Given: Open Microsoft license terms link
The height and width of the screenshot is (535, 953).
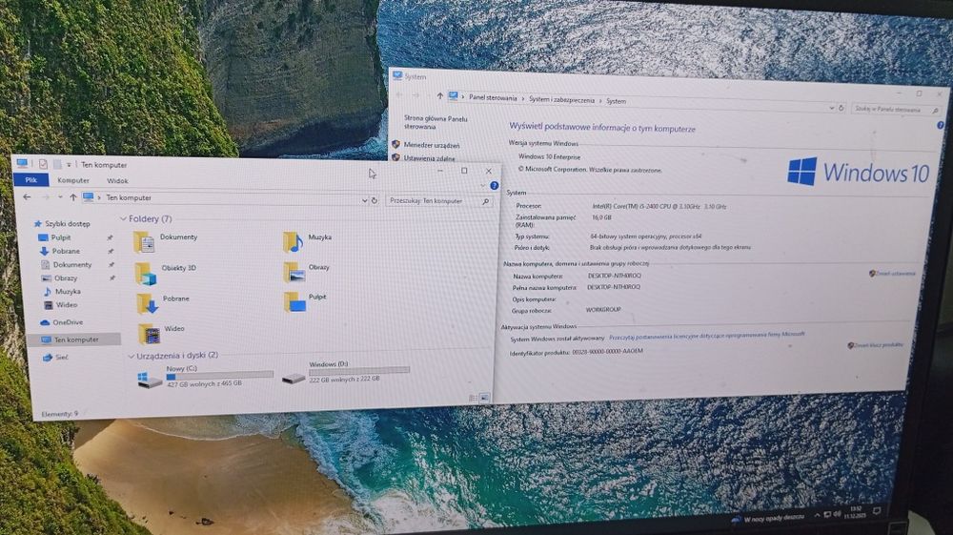Looking at the screenshot, I should pos(707,335).
